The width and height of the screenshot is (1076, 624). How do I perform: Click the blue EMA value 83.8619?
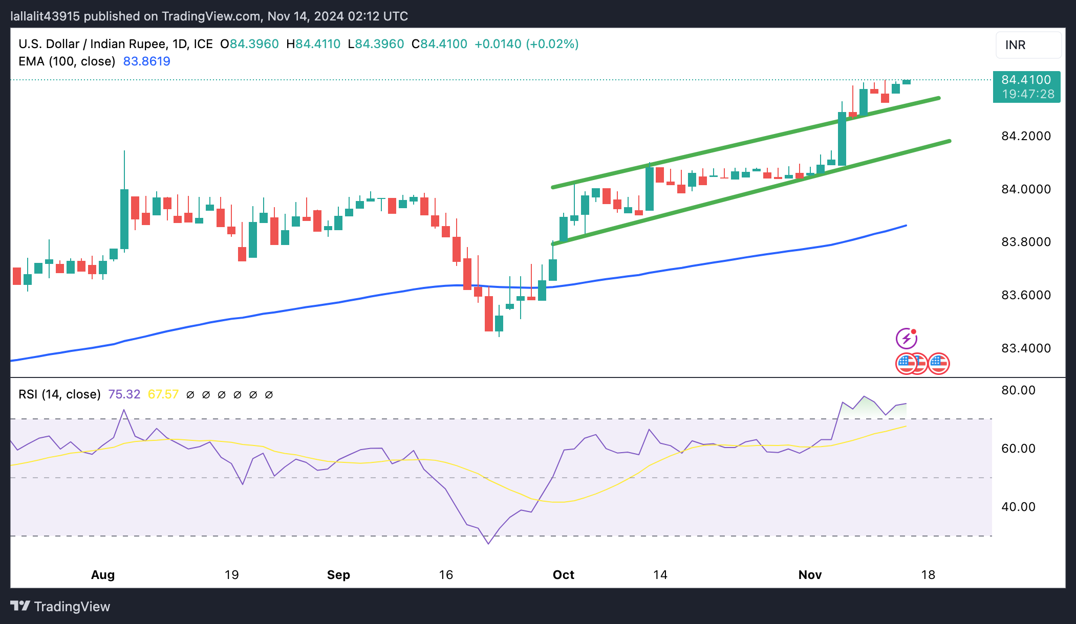(146, 61)
